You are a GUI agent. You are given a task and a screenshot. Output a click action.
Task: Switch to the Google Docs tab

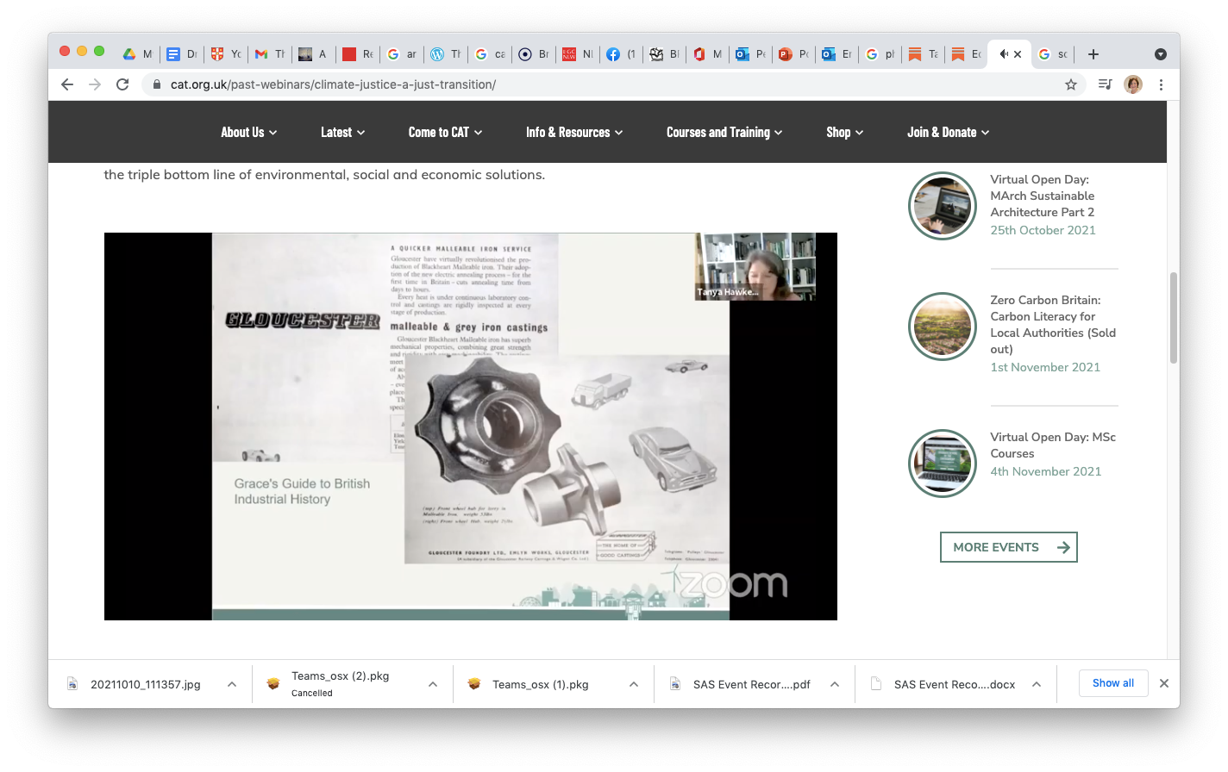coord(182,54)
